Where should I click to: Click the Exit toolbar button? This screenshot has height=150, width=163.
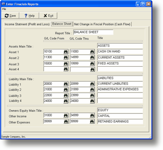point(48,16)
